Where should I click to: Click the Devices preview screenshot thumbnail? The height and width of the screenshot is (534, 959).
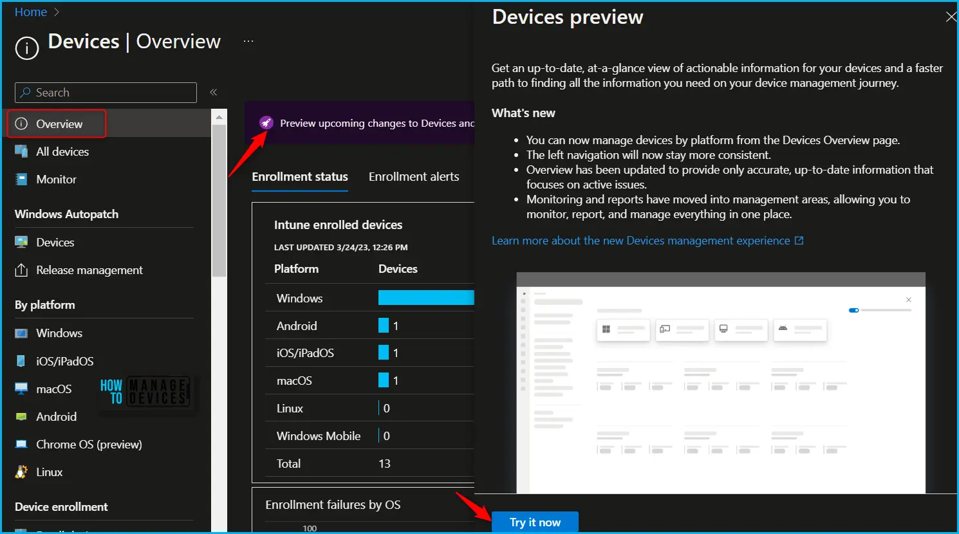click(x=721, y=383)
